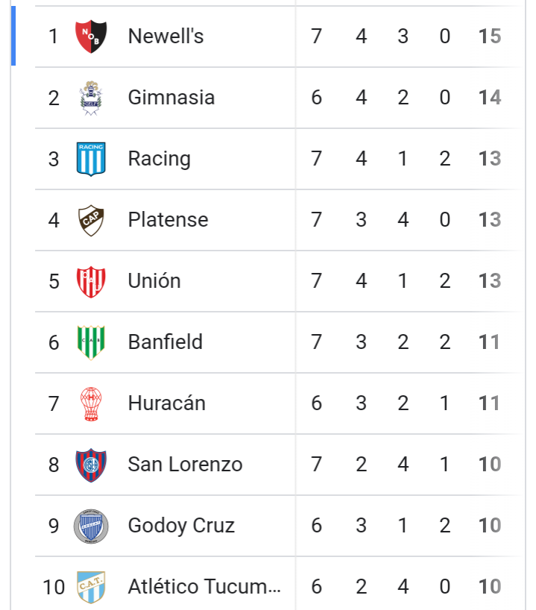Open the Banfield team name
Screen dimensions: 536x610
tap(165, 342)
